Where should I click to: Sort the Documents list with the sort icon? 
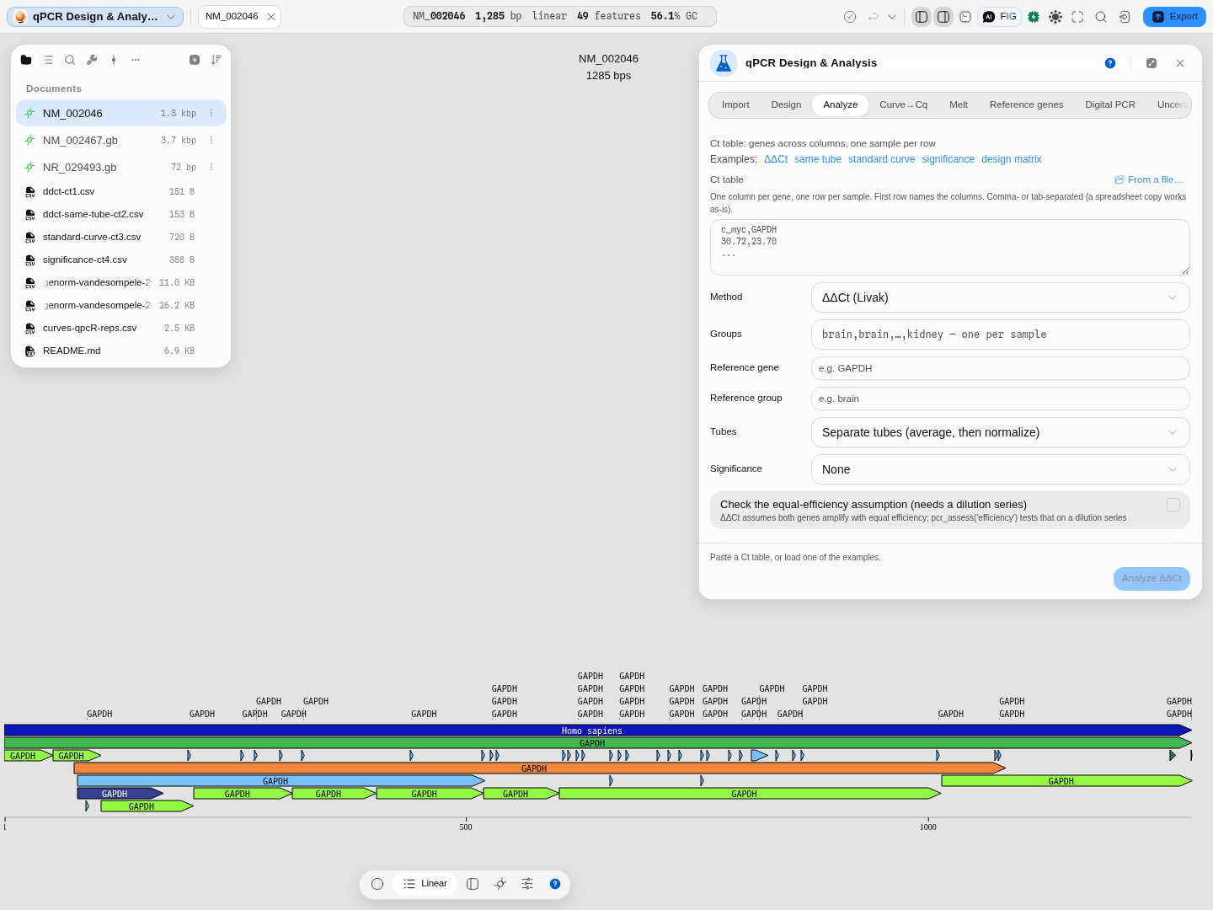pos(216,60)
